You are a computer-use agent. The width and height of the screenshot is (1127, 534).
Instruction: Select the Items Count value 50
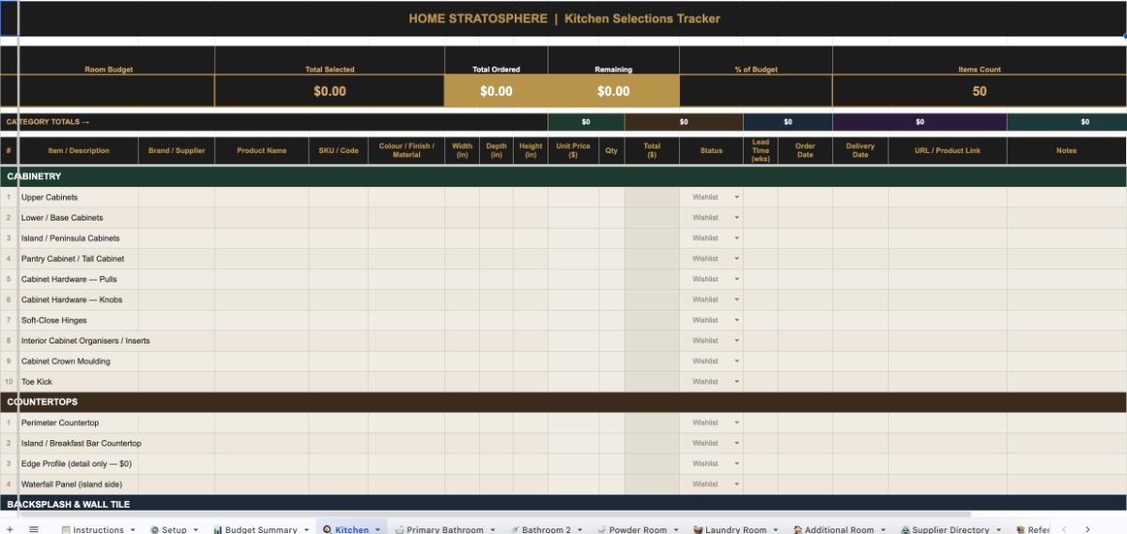[x=980, y=91]
